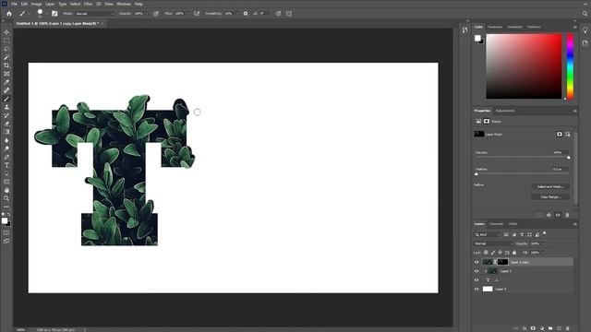Open the Window menu
The image size is (591, 332).
point(123,4)
